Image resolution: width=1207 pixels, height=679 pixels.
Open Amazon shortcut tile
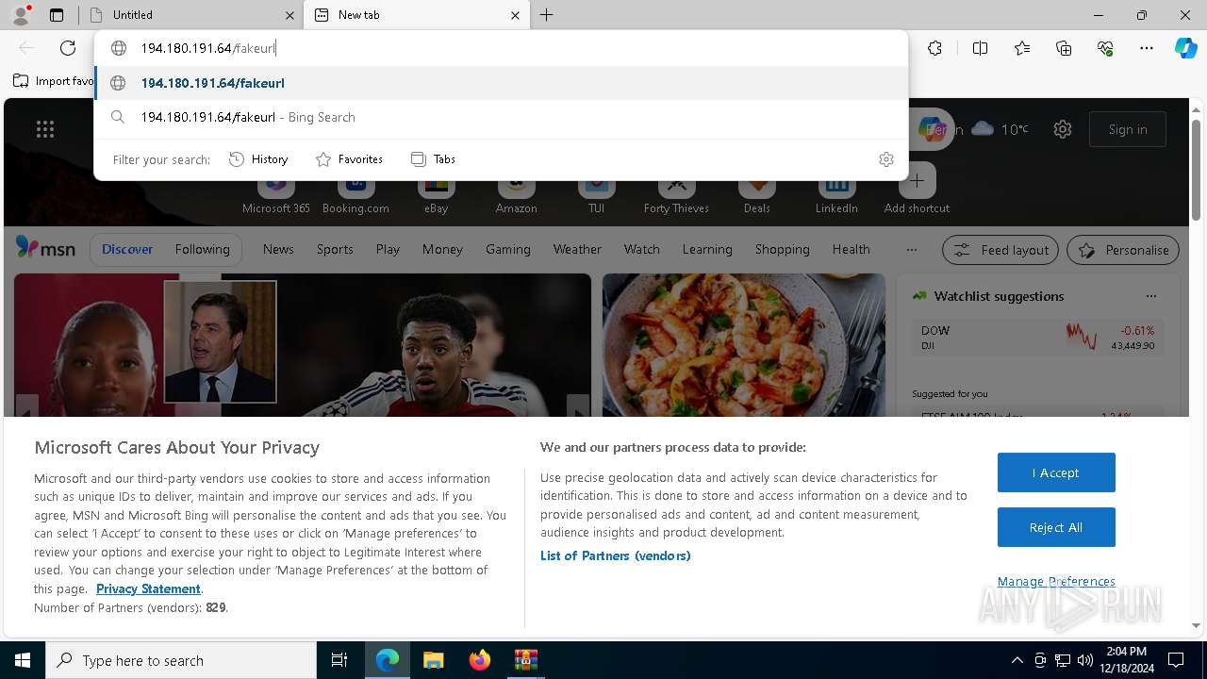pos(516,195)
